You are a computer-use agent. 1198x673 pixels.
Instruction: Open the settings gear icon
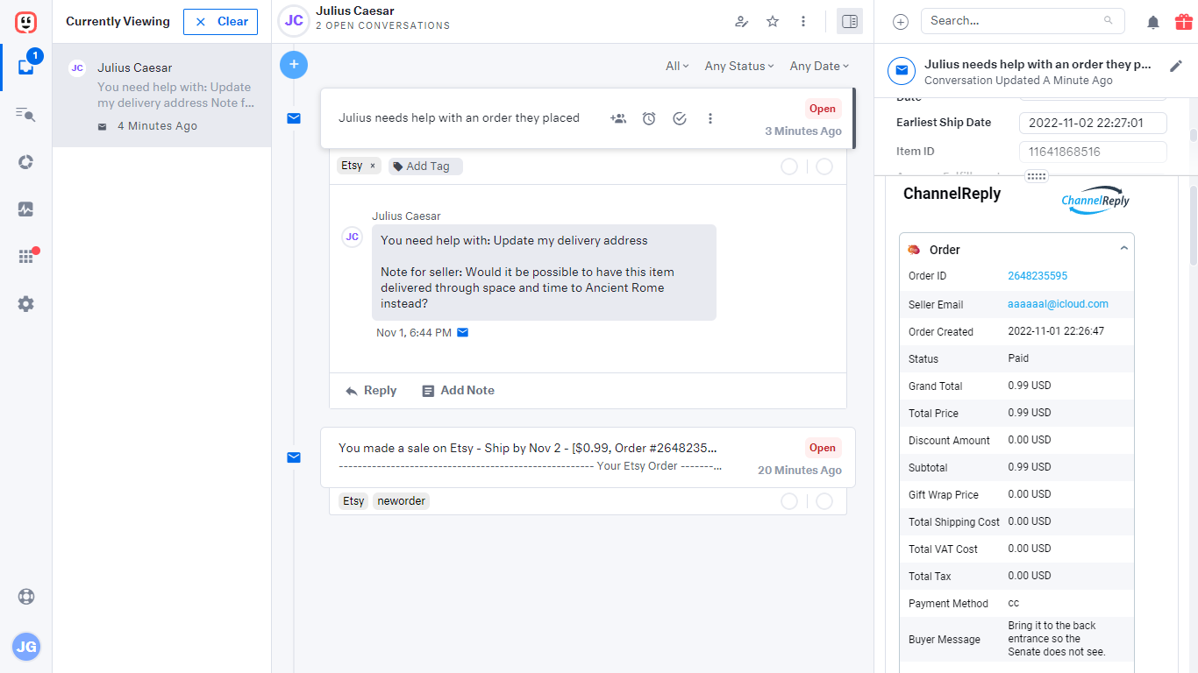point(25,304)
